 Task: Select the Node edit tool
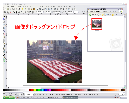coord(4,19)
